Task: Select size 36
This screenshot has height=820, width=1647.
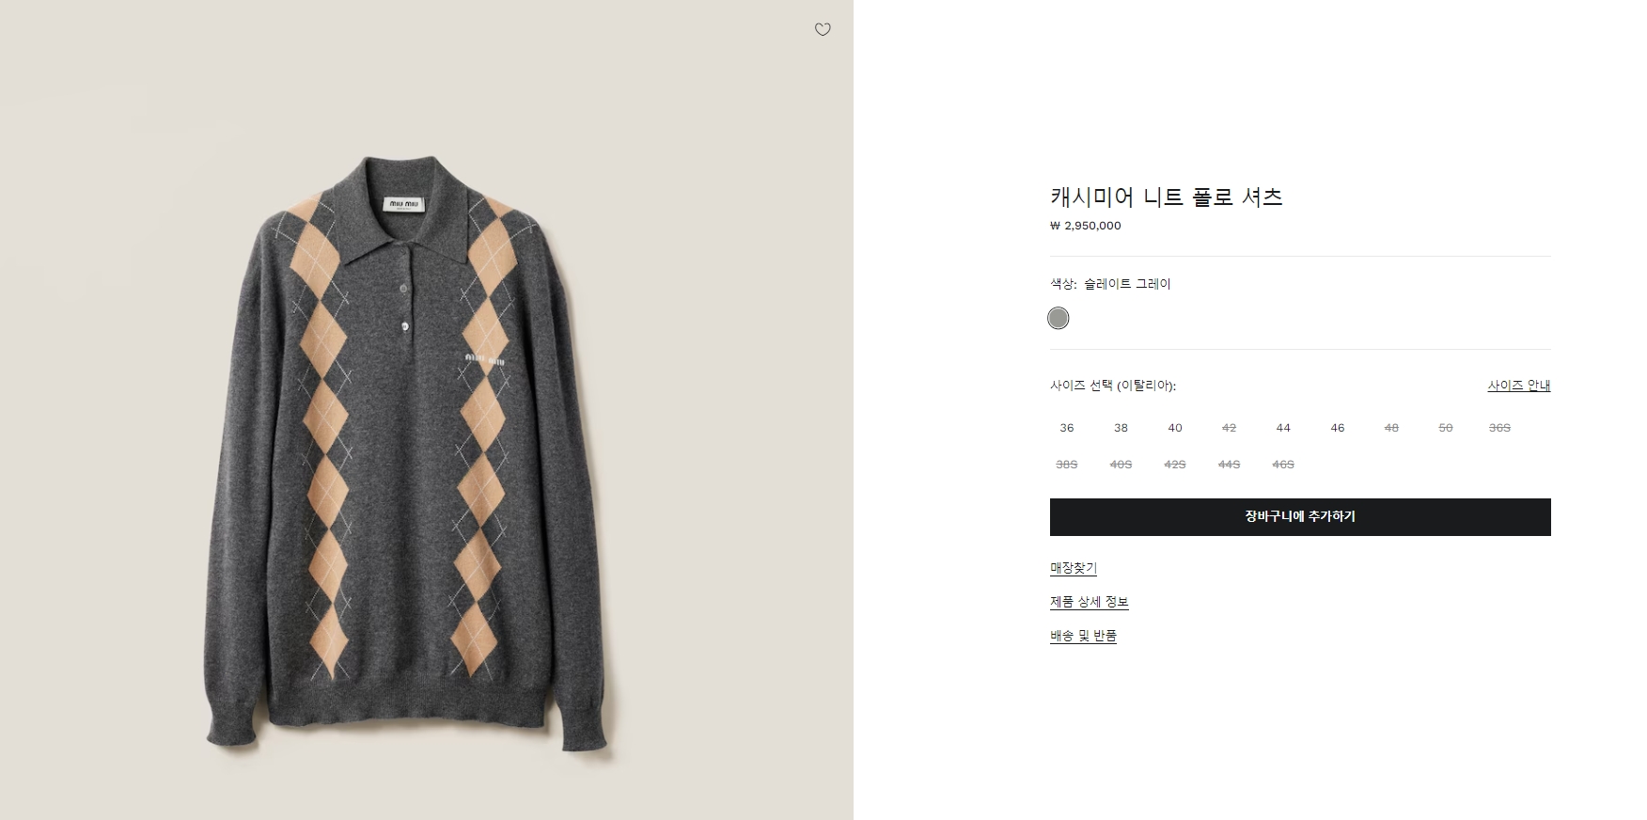Action: (x=1067, y=428)
